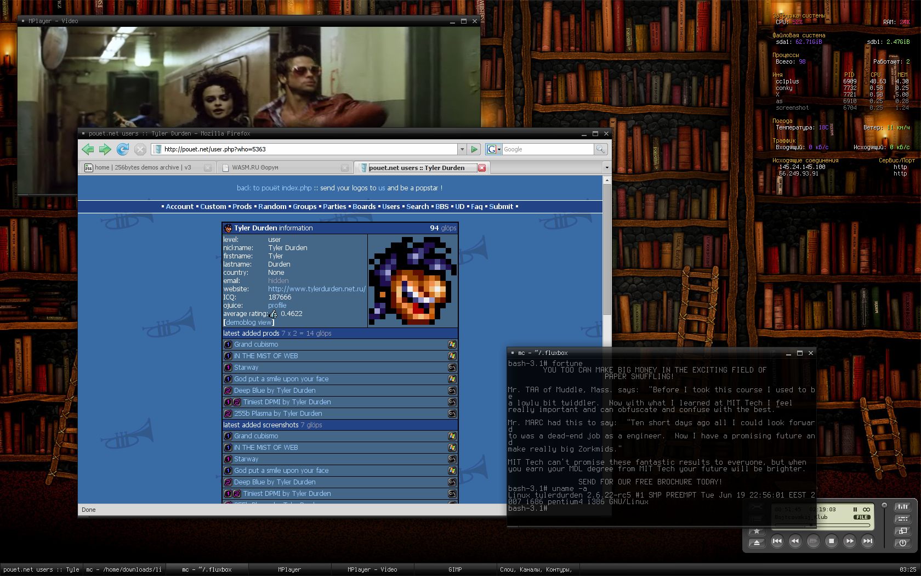Click the window-size toggle button in MPlayer
This screenshot has width=921, height=576.
coord(902,531)
